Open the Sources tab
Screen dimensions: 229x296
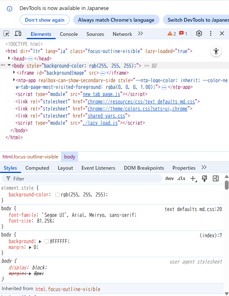click(95, 34)
